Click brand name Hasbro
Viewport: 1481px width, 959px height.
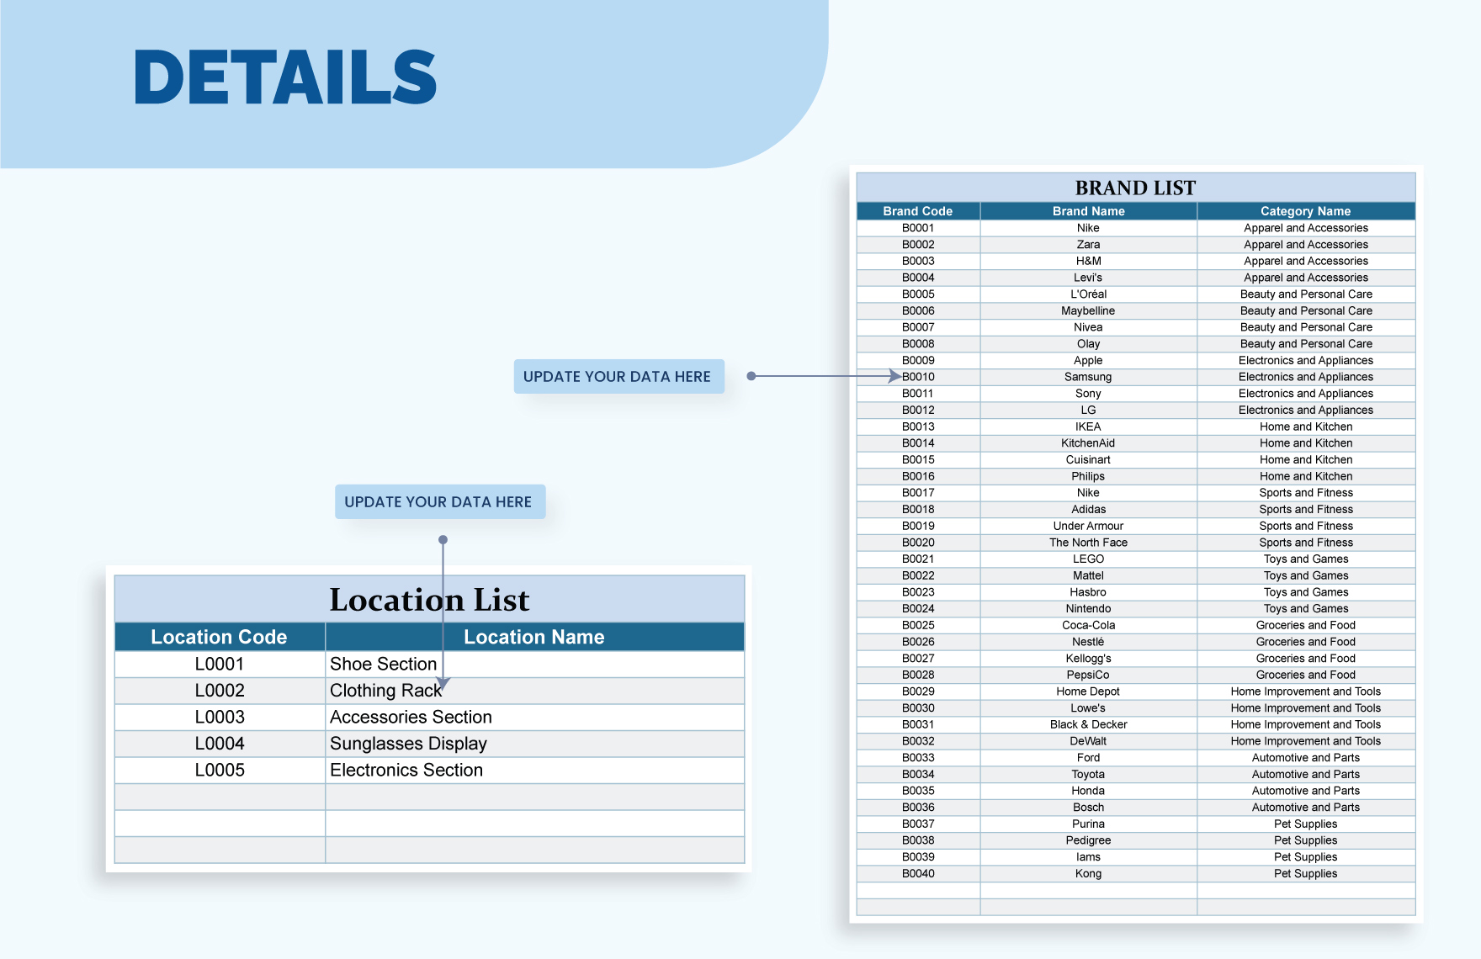[x=1088, y=592]
